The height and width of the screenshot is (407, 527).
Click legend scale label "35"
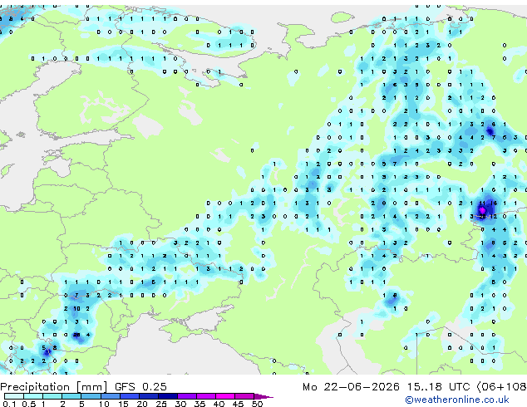tap(199, 404)
